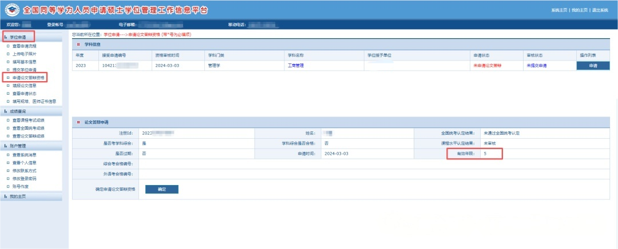This screenshot has width=618, height=249.
Task: Click the platform logo emblem in header
Action: [x=11, y=11]
